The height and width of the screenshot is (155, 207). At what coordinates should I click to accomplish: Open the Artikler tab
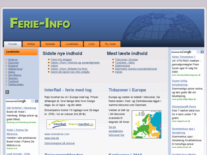31,44
